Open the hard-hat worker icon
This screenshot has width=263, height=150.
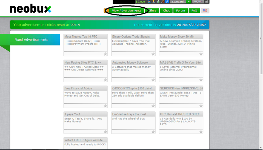pos(153,2)
